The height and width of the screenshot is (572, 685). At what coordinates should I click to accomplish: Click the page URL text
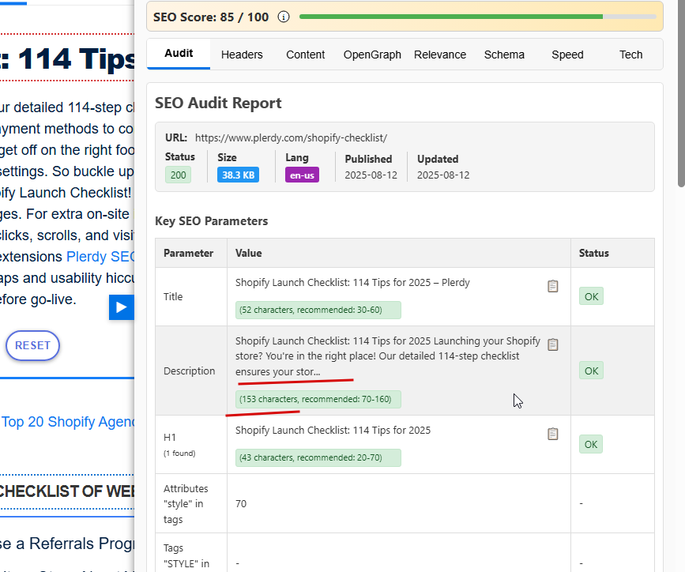coord(291,137)
